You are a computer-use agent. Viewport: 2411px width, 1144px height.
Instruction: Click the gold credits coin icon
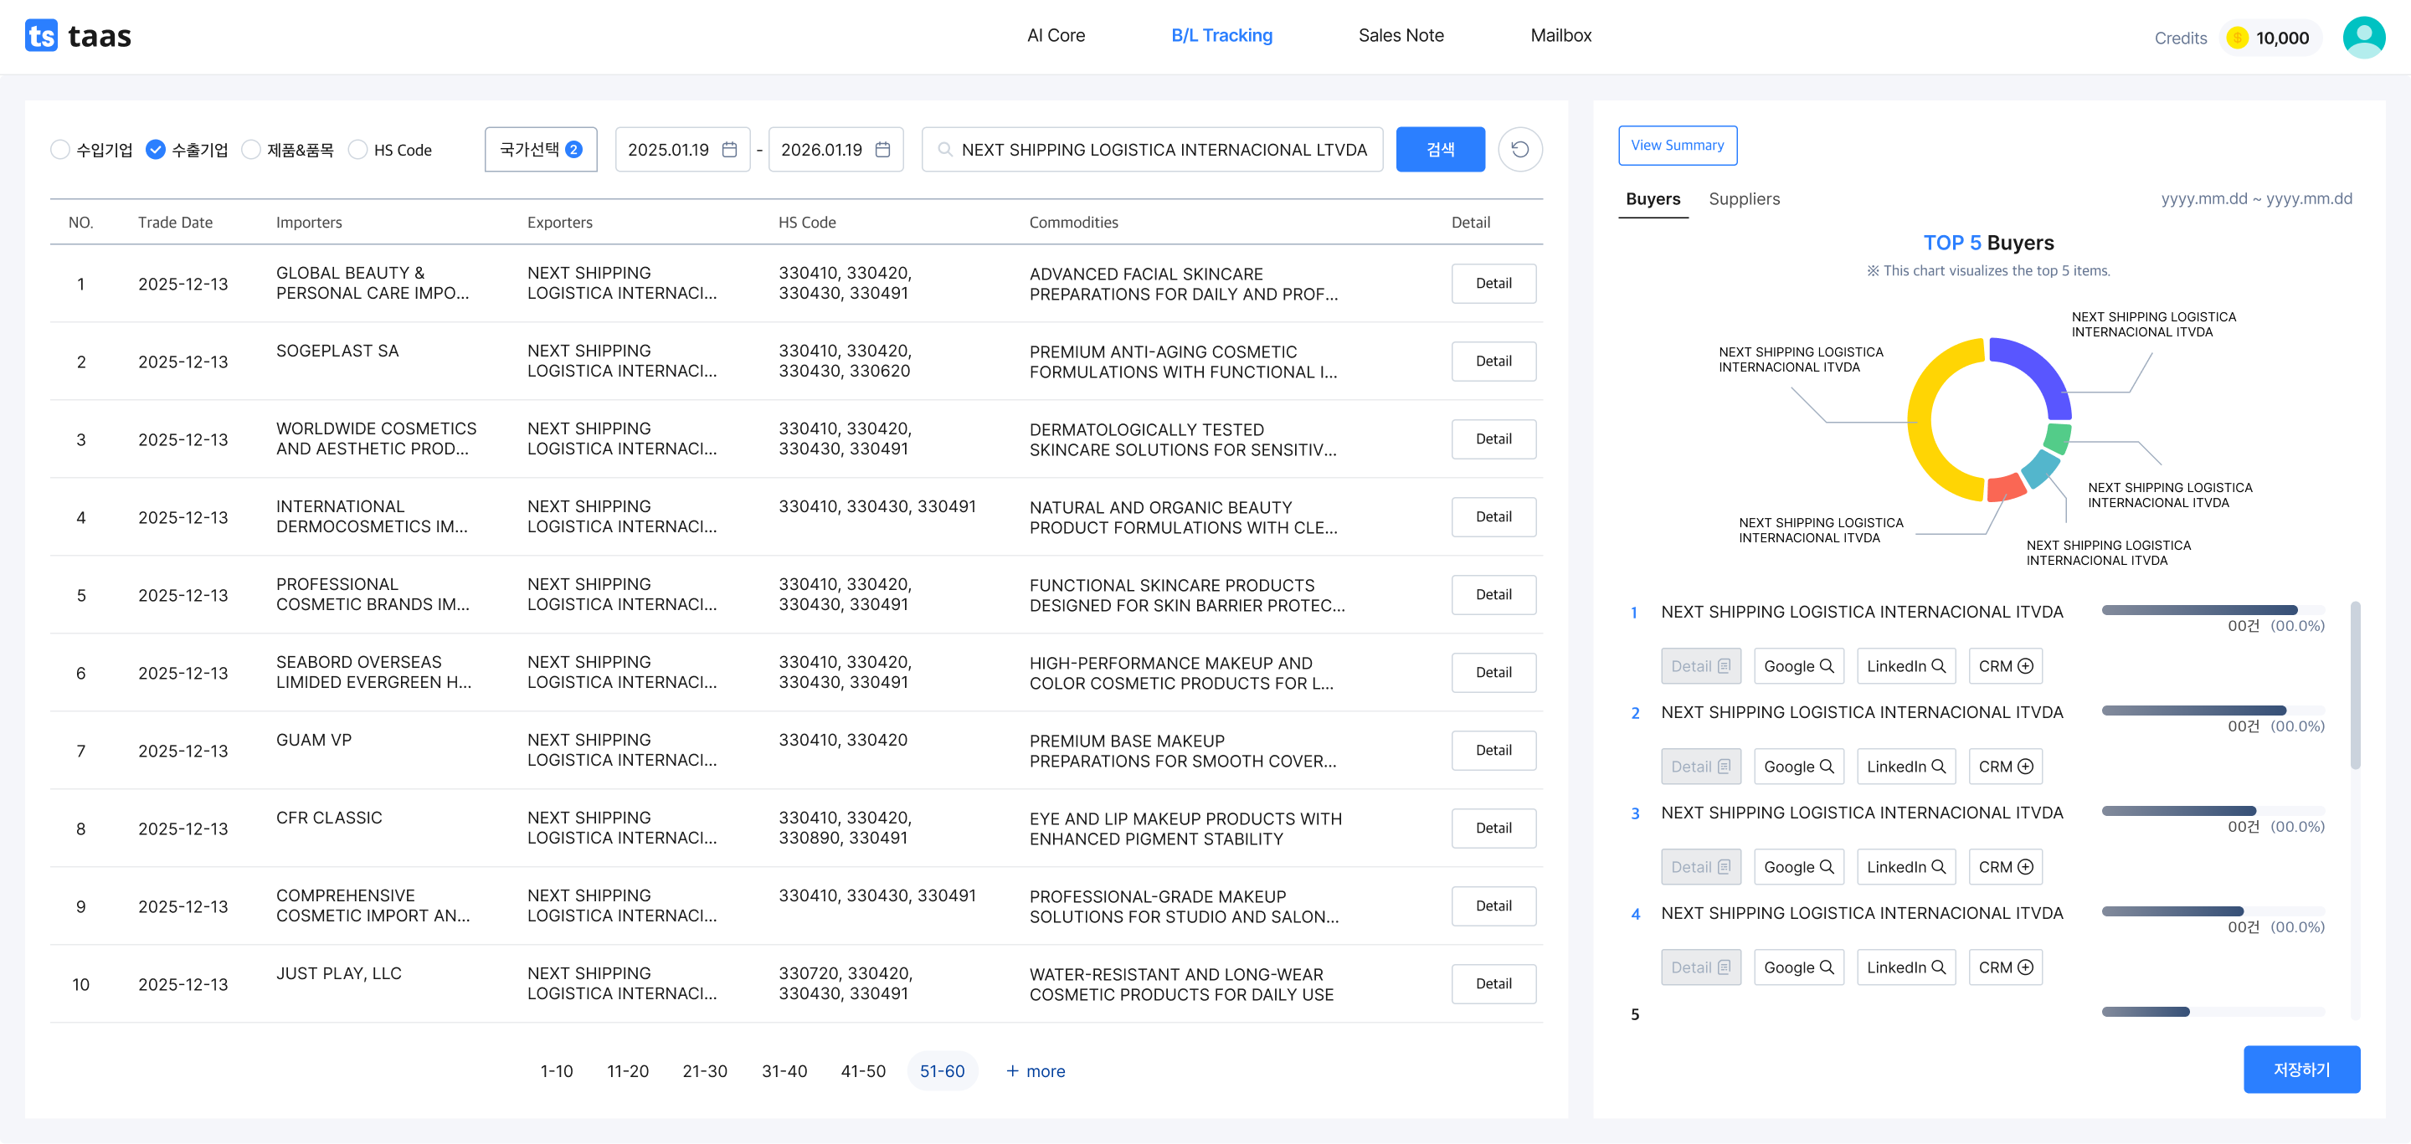(2237, 38)
